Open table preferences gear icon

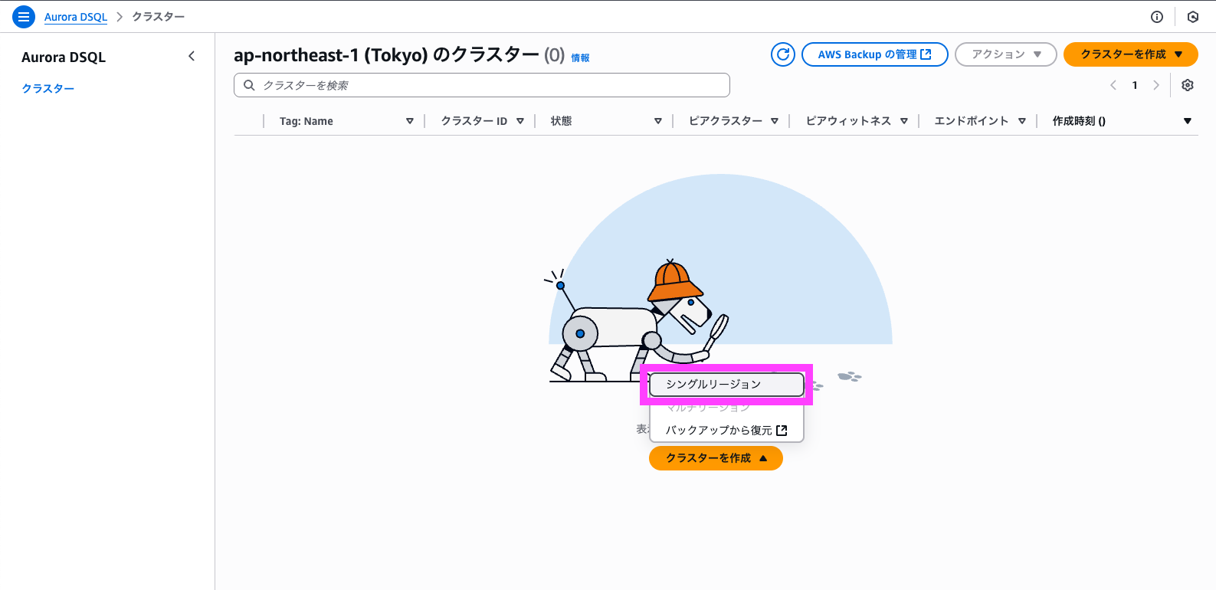1188,85
